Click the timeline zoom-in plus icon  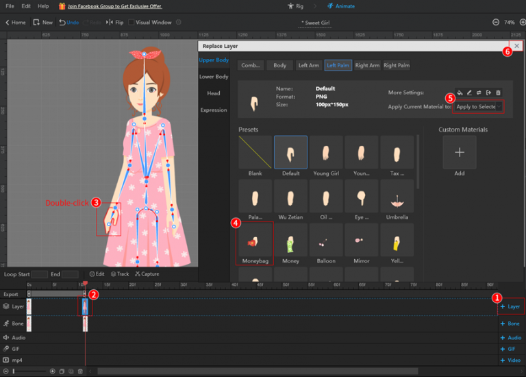coord(53,371)
